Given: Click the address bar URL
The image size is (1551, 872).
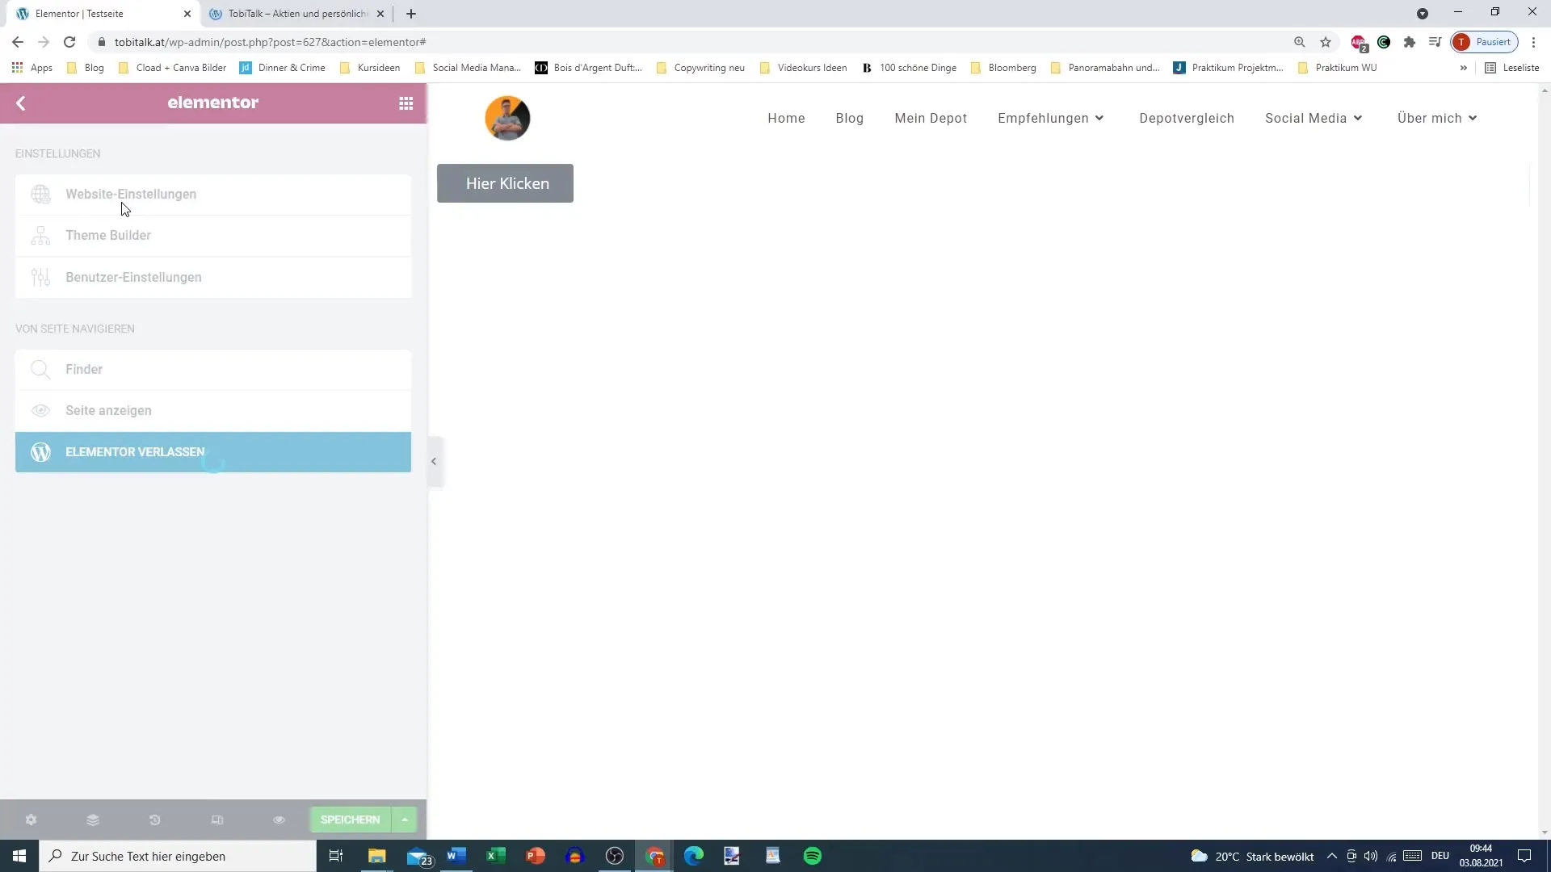Looking at the screenshot, I should point(270,42).
